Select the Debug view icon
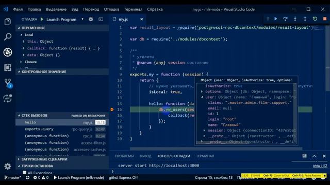330x185 pixels. coord(8,52)
